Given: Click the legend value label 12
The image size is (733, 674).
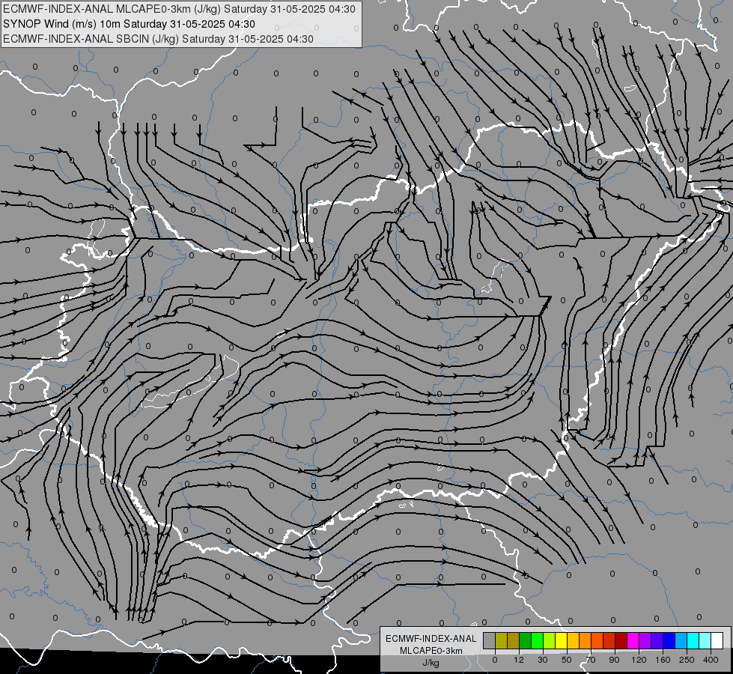Looking at the screenshot, I should click(519, 660).
